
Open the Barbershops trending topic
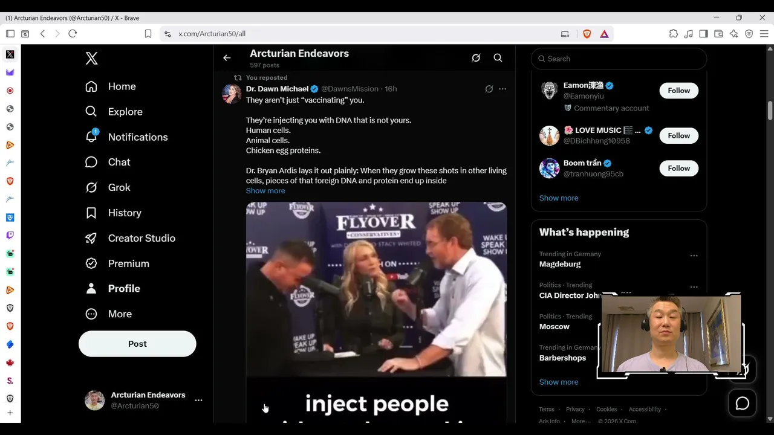tap(562, 358)
